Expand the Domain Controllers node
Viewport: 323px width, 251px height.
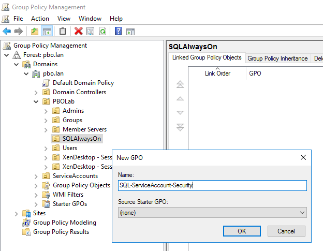(x=36, y=93)
